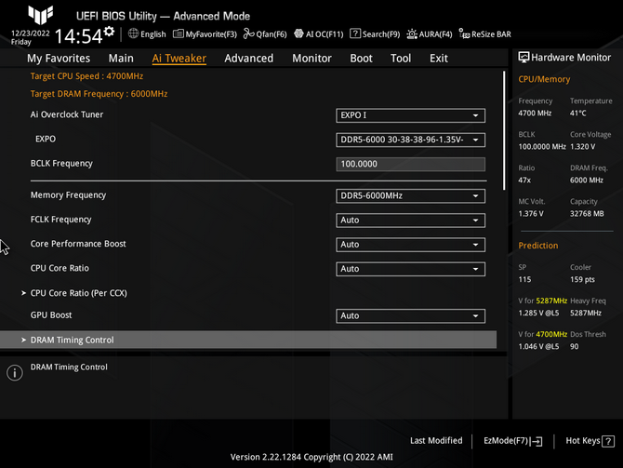This screenshot has width=623, height=468.
Task: Open Hot Keys help
Action: 590,441
